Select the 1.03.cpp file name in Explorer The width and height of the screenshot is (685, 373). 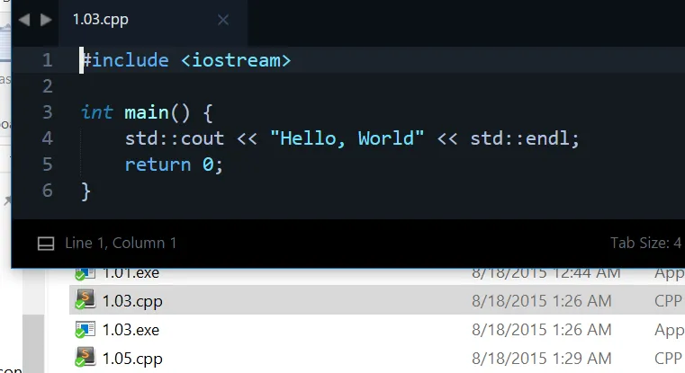[132, 301]
